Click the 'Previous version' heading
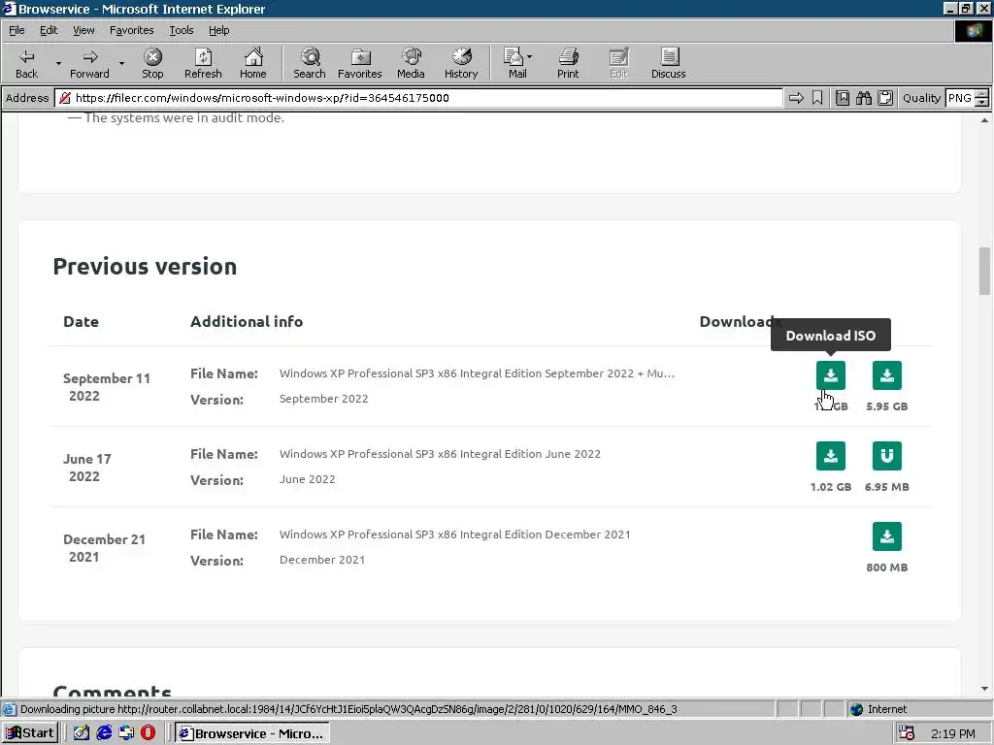This screenshot has width=994, height=745. pyautogui.click(x=145, y=266)
